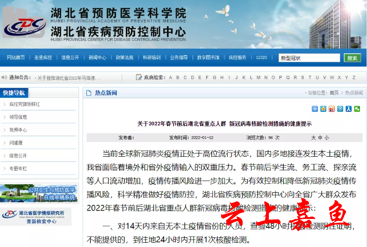Screen dimensions: 367x247
Task: Open 业务指导 menu item
Action: coord(179,58)
